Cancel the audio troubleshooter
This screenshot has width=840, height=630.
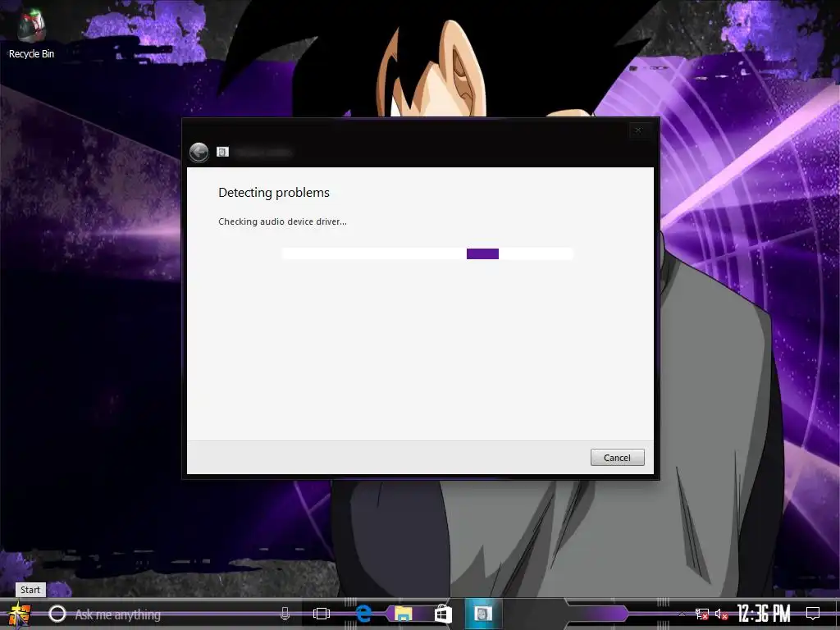(x=617, y=458)
